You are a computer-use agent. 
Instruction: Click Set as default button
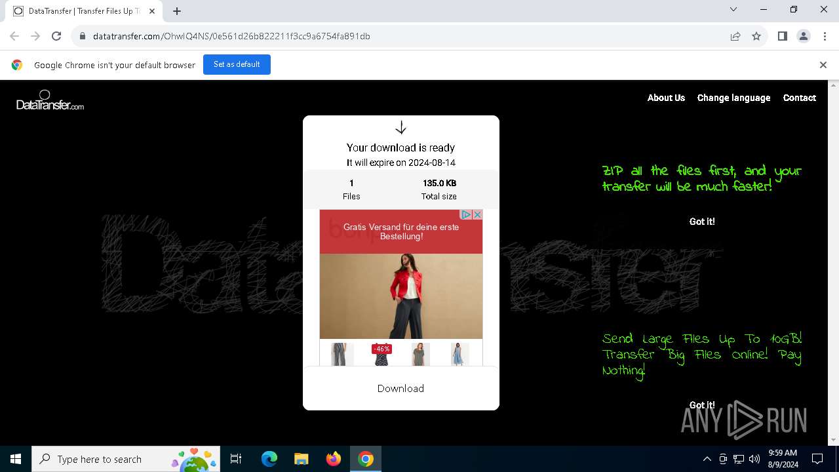[x=237, y=64]
